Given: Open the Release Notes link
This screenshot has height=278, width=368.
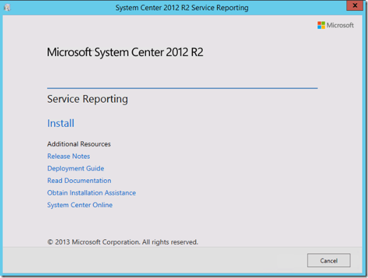Looking at the screenshot, I should [x=68, y=157].
